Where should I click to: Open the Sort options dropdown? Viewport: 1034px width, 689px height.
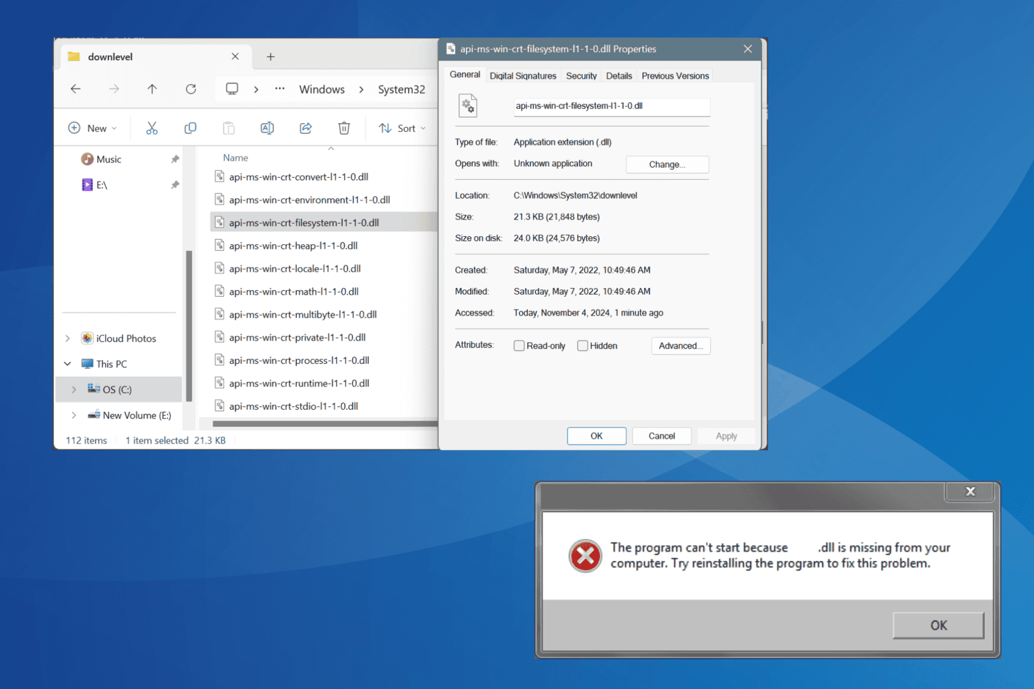tap(402, 128)
